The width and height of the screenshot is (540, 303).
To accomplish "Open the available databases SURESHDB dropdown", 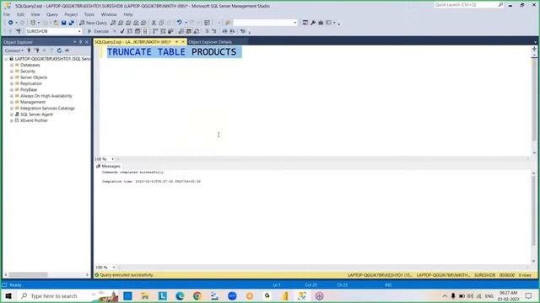I will [79, 31].
